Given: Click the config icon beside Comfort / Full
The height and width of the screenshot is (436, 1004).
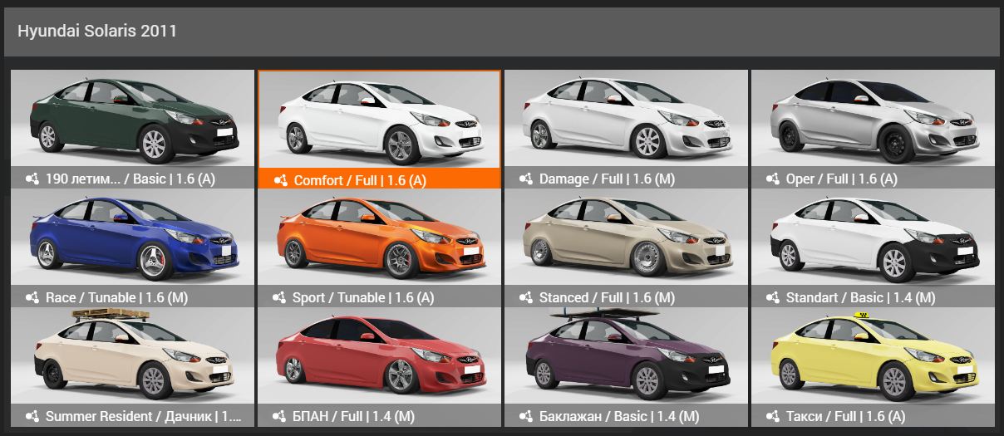Looking at the screenshot, I should [280, 179].
